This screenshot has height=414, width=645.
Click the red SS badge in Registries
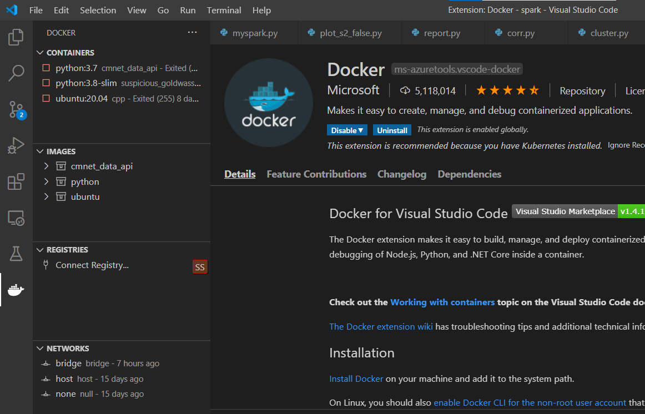click(200, 267)
